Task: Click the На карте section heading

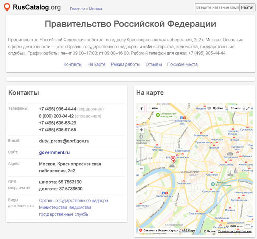Action: coord(150,93)
